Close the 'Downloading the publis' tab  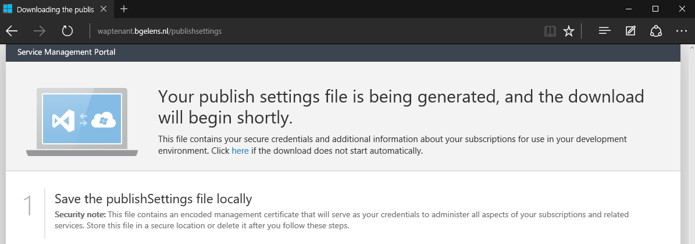pyautogui.click(x=105, y=9)
